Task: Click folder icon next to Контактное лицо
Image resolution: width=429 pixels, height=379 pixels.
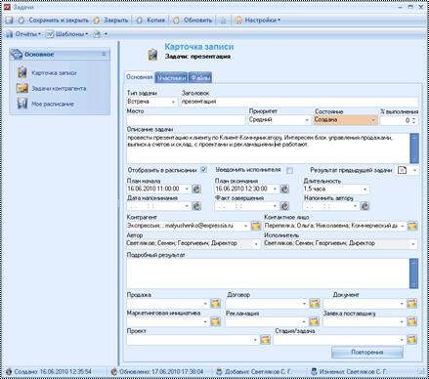Action: (412, 226)
